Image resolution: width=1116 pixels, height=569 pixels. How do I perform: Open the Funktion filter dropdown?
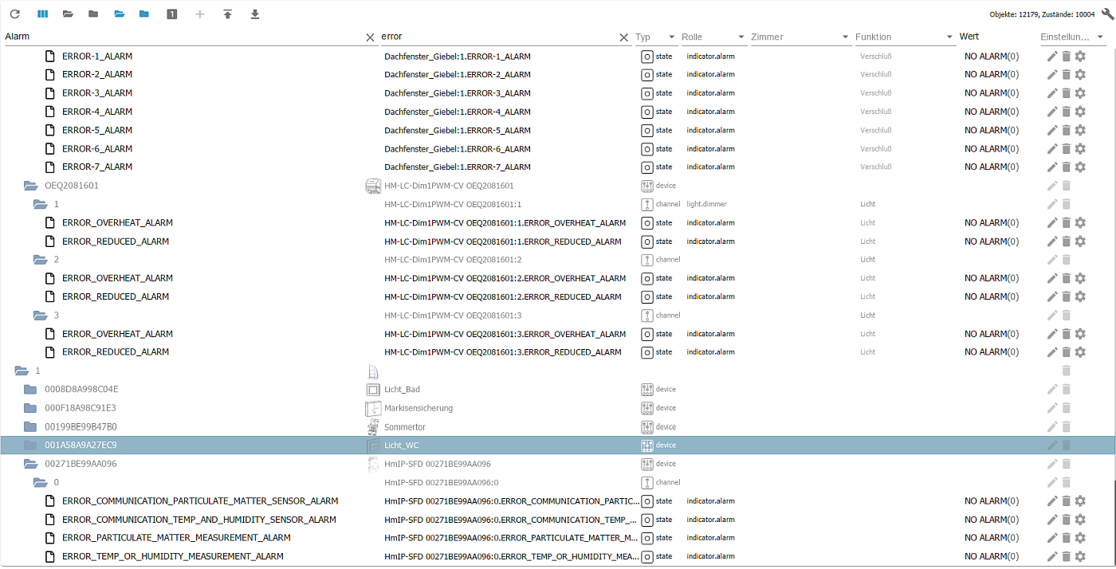(x=904, y=37)
